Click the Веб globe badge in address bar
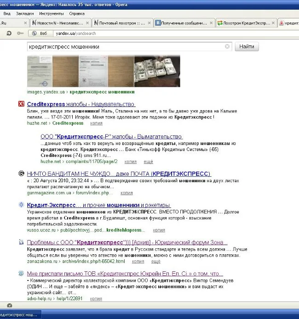Viewport: 299px width, 319px height. (x=40, y=34)
